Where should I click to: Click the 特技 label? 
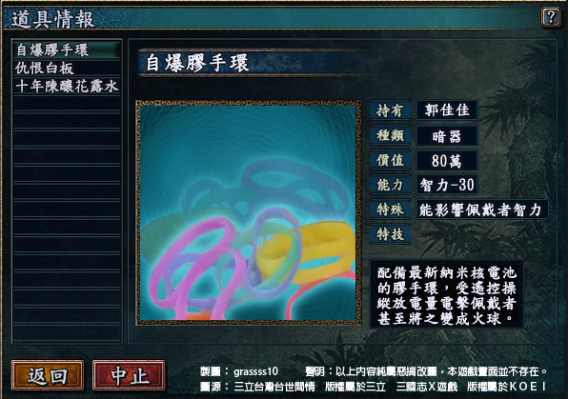coord(390,234)
